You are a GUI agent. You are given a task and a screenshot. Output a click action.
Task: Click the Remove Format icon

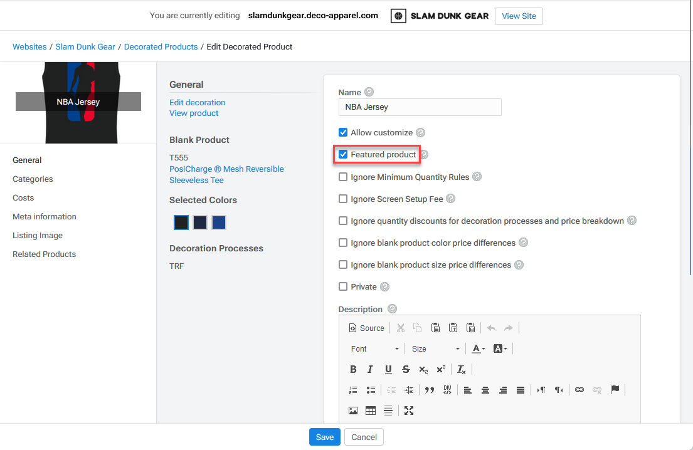point(462,369)
